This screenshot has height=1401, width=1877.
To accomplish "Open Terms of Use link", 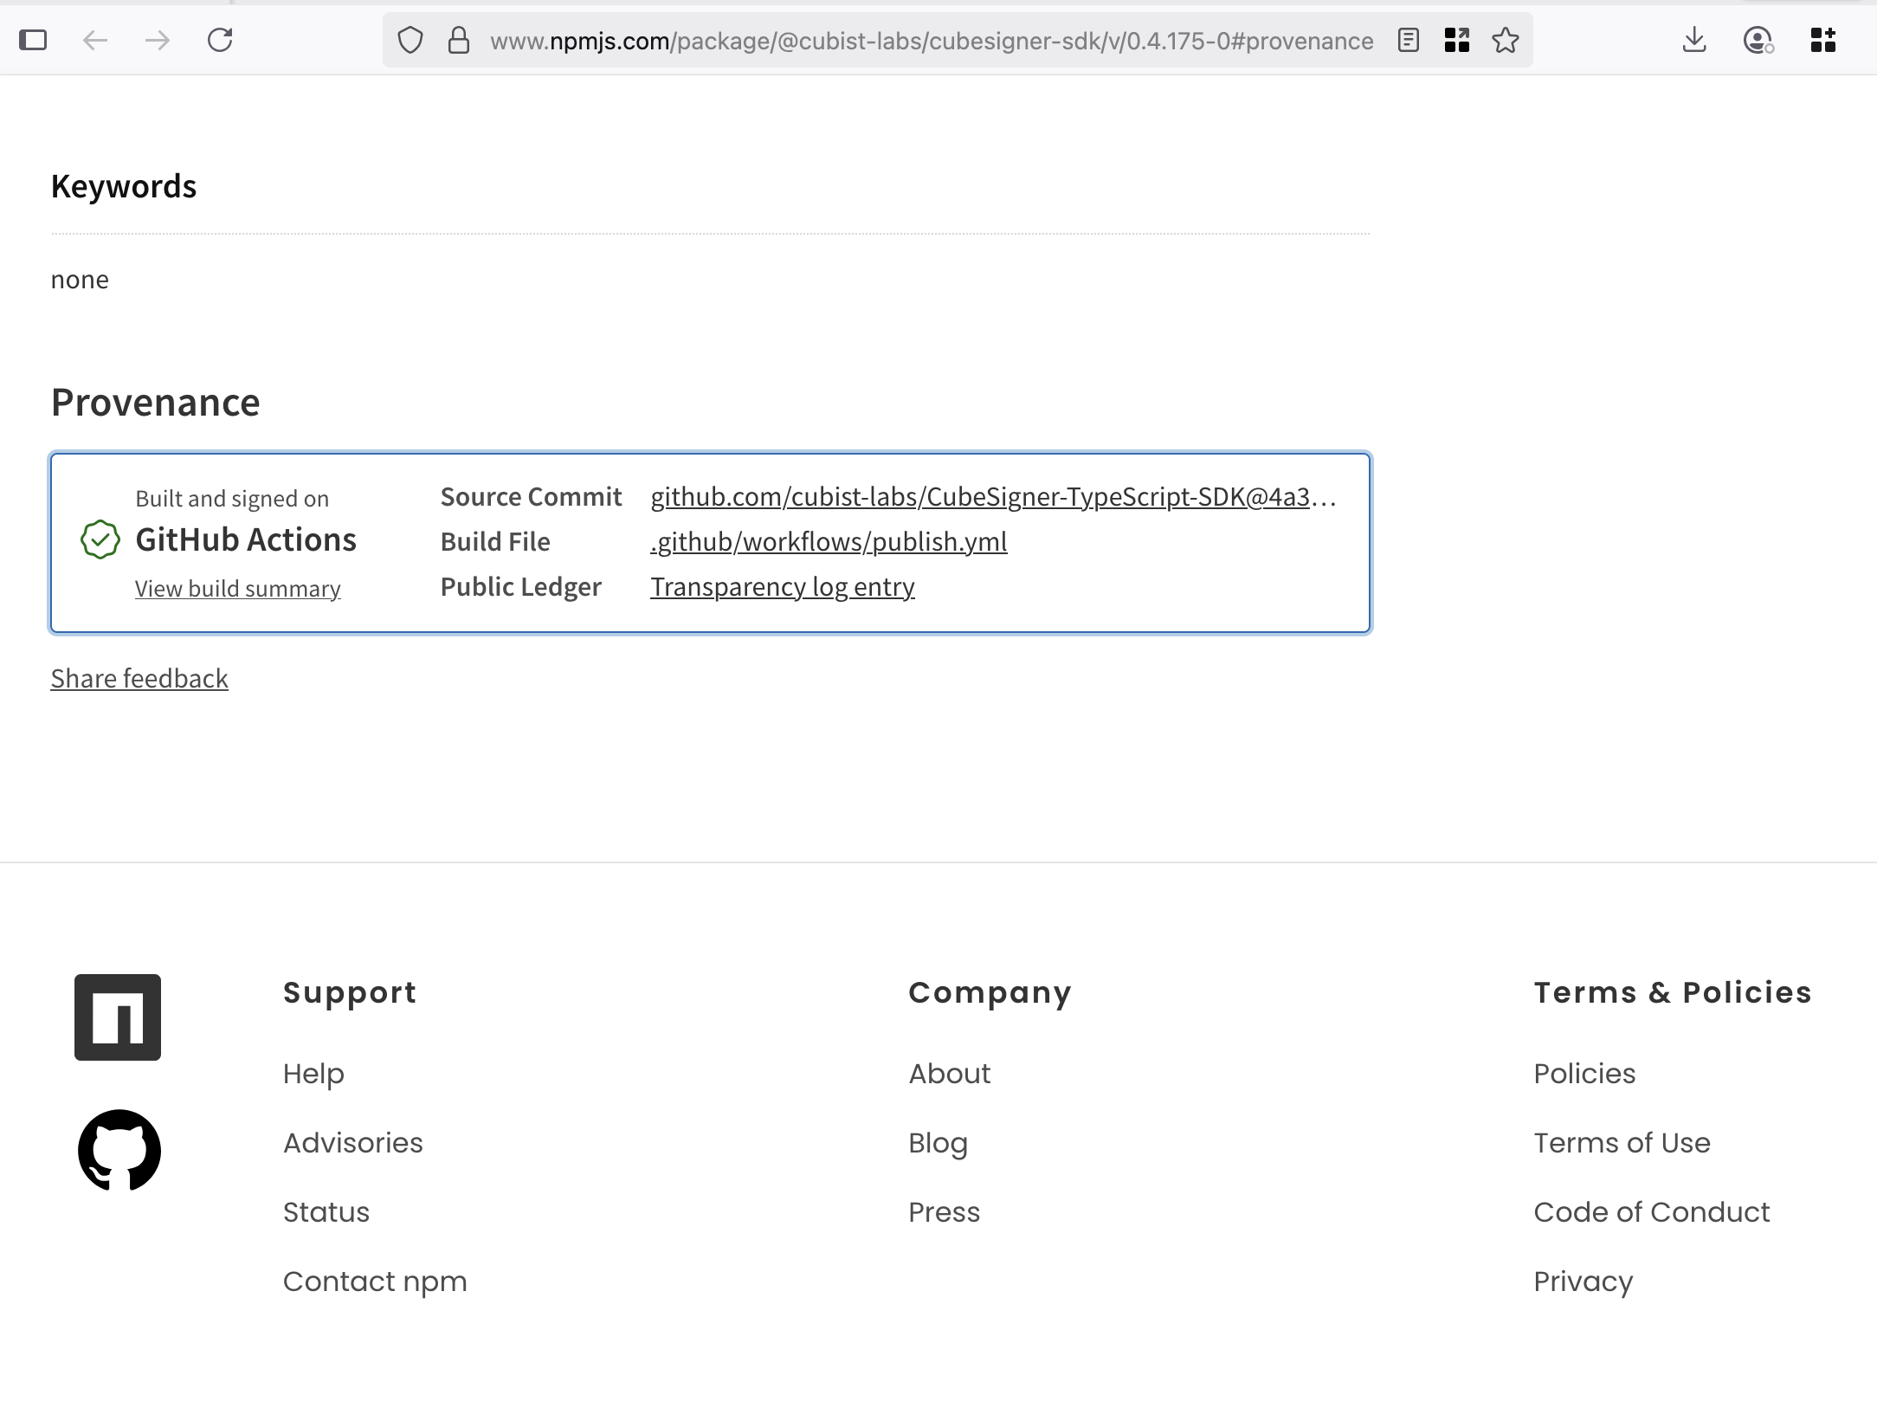I will tap(1622, 1143).
